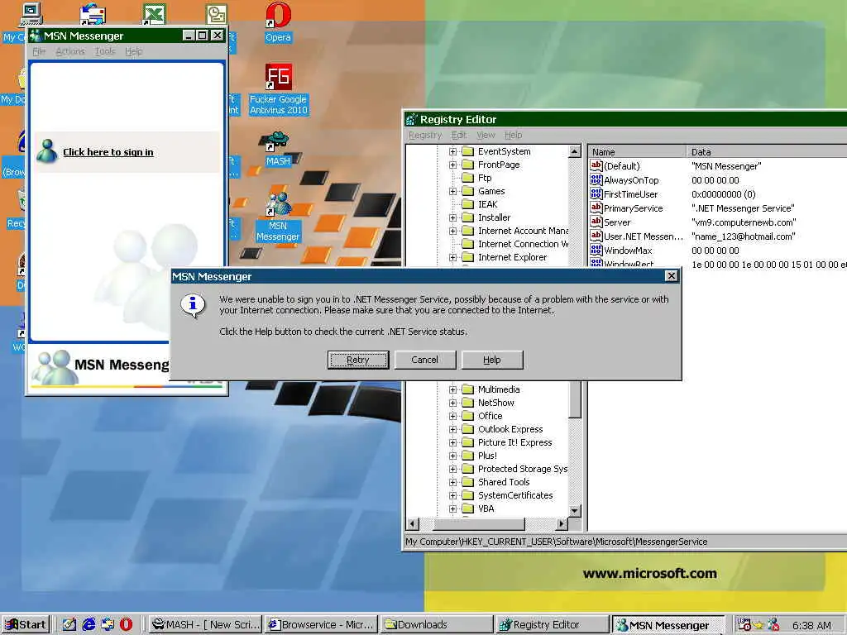
Task: Click the Retry button in the dialog
Action: pos(357,360)
